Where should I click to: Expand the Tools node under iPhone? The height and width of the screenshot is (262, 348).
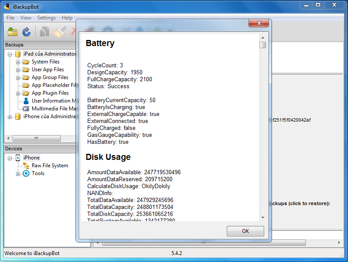pos(18,173)
